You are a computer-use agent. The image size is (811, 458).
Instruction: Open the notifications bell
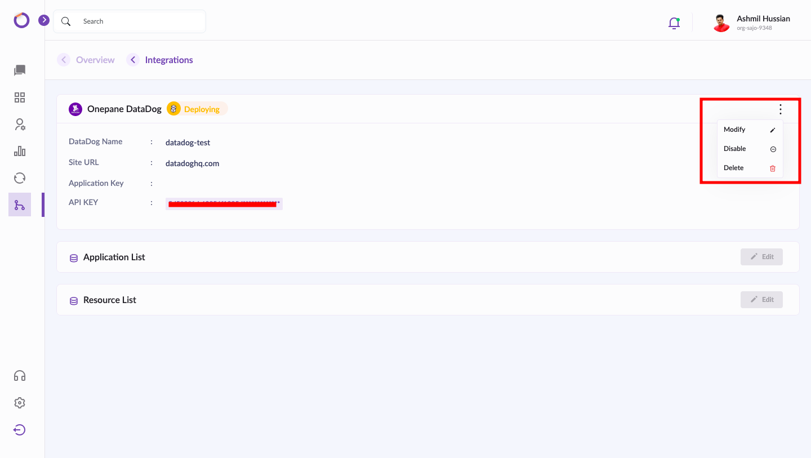coord(674,23)
